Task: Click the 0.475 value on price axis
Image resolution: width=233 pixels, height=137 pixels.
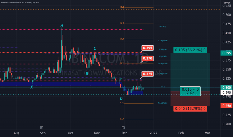Action: [226, 24]
